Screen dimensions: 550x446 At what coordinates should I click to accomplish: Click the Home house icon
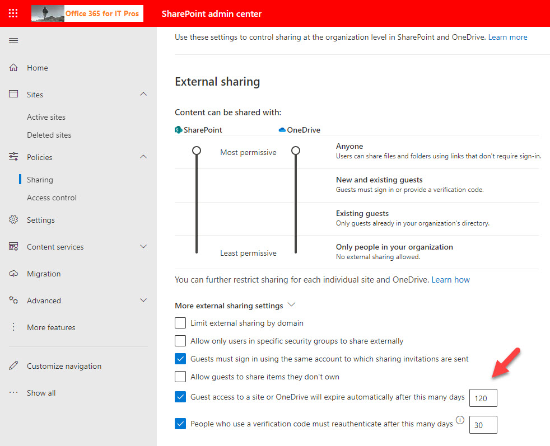coord(13,68)
